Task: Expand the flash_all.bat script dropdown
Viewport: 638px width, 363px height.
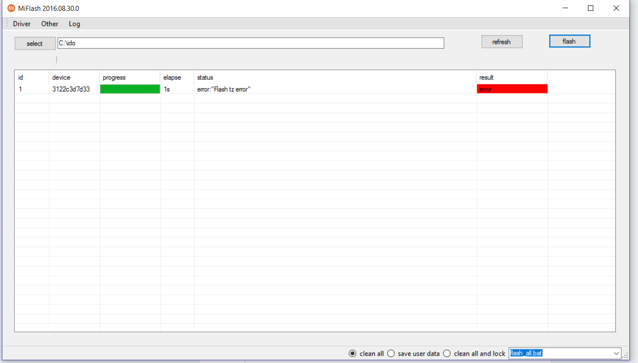Action: point(617,353)
